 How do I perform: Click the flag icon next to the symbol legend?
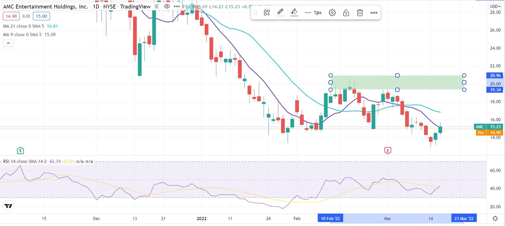coord(157,6)
